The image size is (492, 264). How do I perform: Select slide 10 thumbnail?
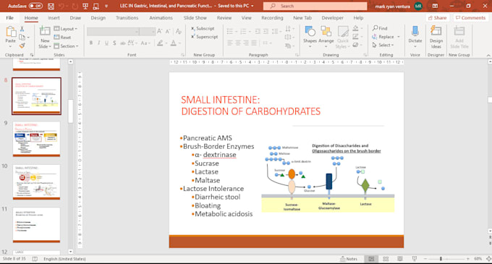point(36,182)
